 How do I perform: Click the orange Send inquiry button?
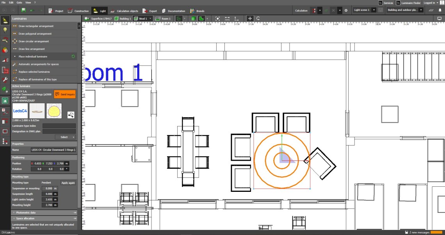click(64, 94)
